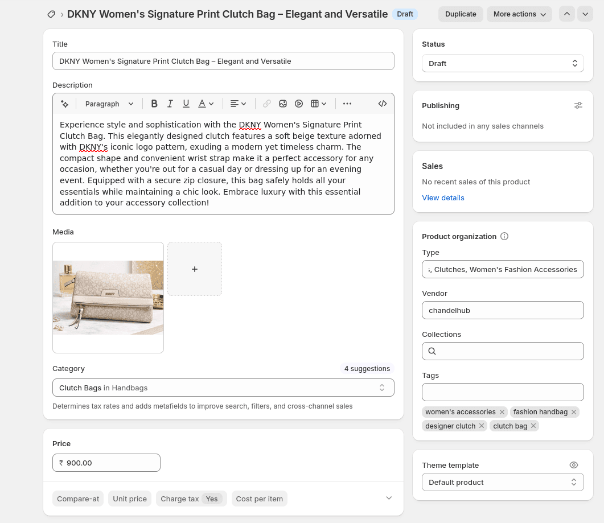Image resolution: width=604 pixels, height=523 pixels.
Task: Remove the designer clutch tag
Action: pyautogui.click(x=482, y=426)
